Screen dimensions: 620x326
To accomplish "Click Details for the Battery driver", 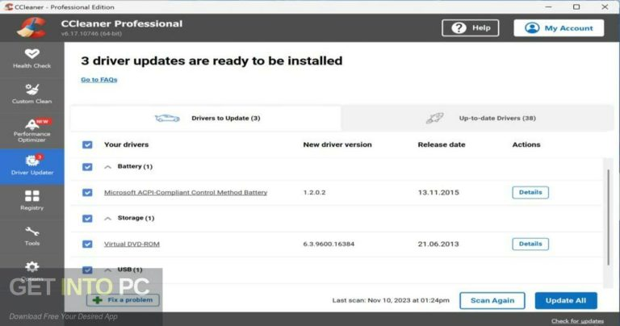I will click(x=530, y=192).
